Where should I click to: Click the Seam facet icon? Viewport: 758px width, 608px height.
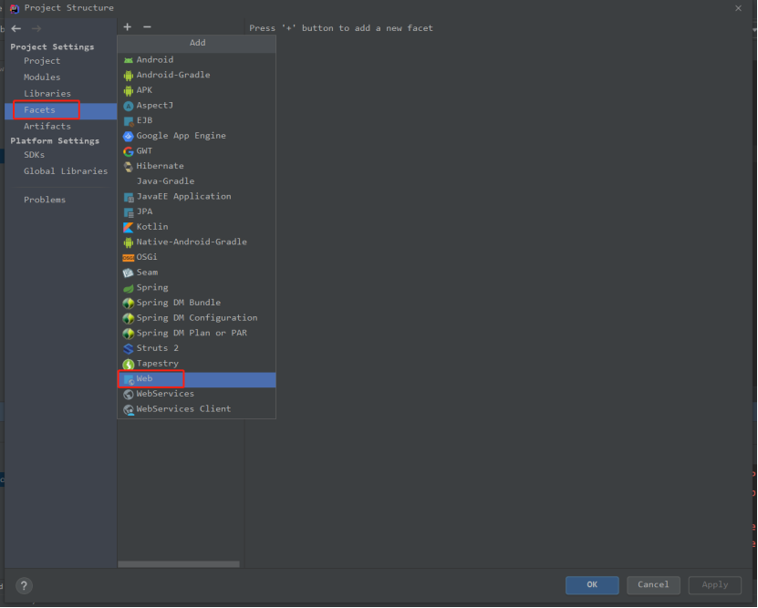[x=128, y=273]
